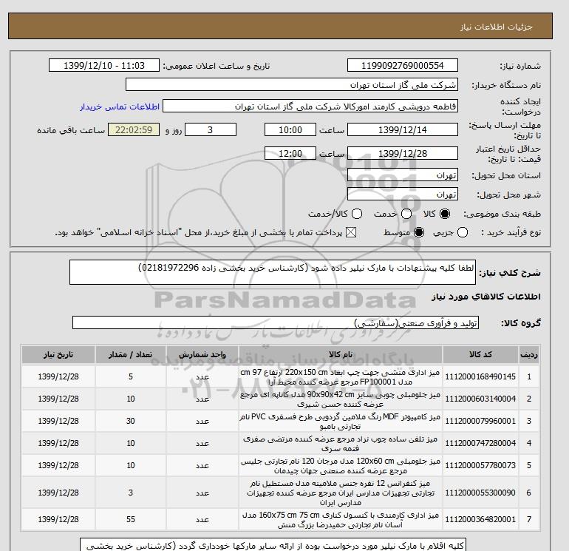This screenshot has width=569, height=551.
Task: Click product code 1112000055300090
Action: pyautogui.click(x=480, y=493)
